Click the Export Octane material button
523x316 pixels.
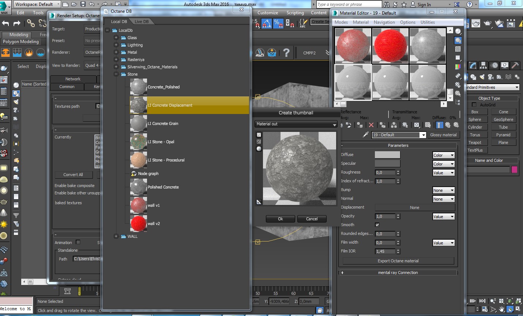(x=398, y=261)
